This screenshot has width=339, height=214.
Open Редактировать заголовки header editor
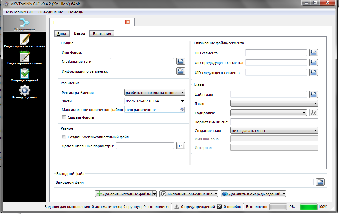[24, 41]
